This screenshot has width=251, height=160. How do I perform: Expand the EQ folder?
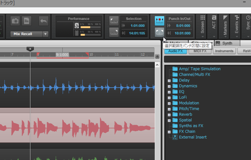(x=169, y=92)
